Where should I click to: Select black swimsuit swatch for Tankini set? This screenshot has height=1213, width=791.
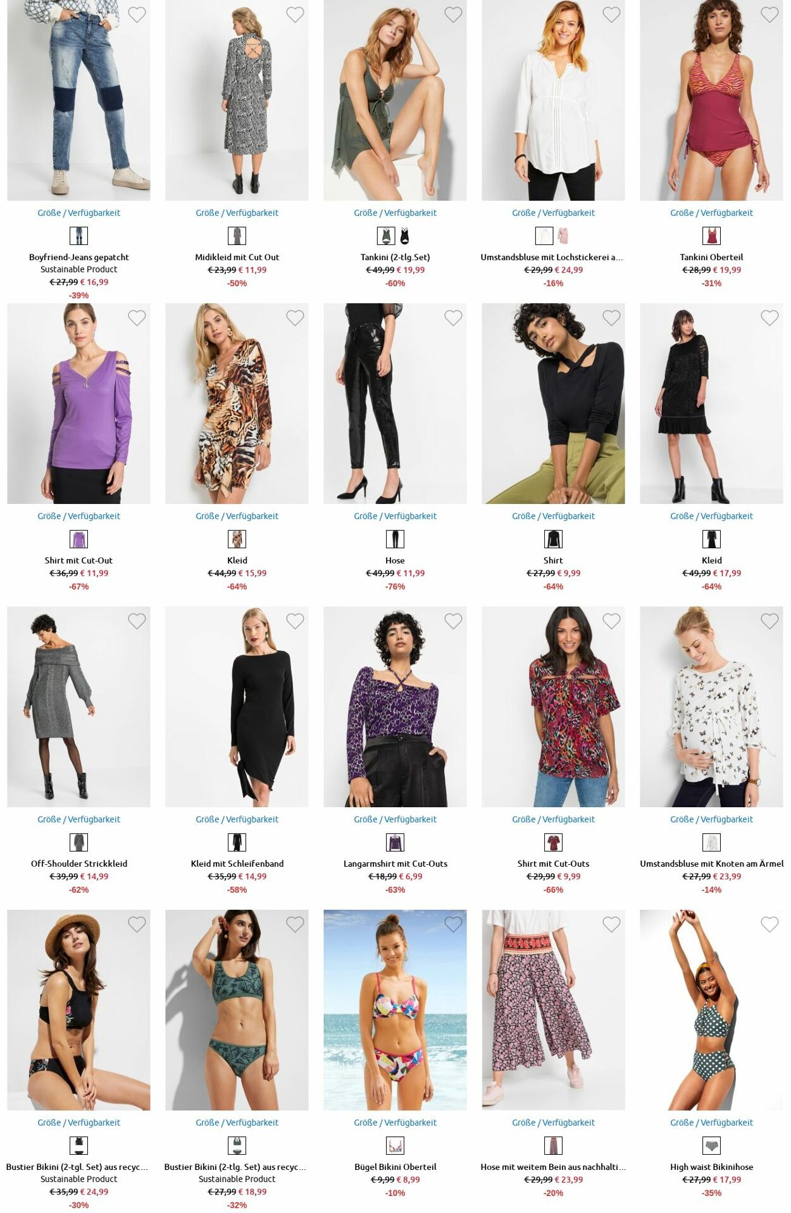[x=404, y=236]
